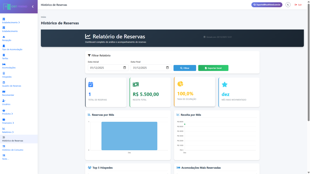Click the Tarifas icon in sidebar
Image resolution: width=310 pixels, height=174 pixels.
(x=4, y=55)
